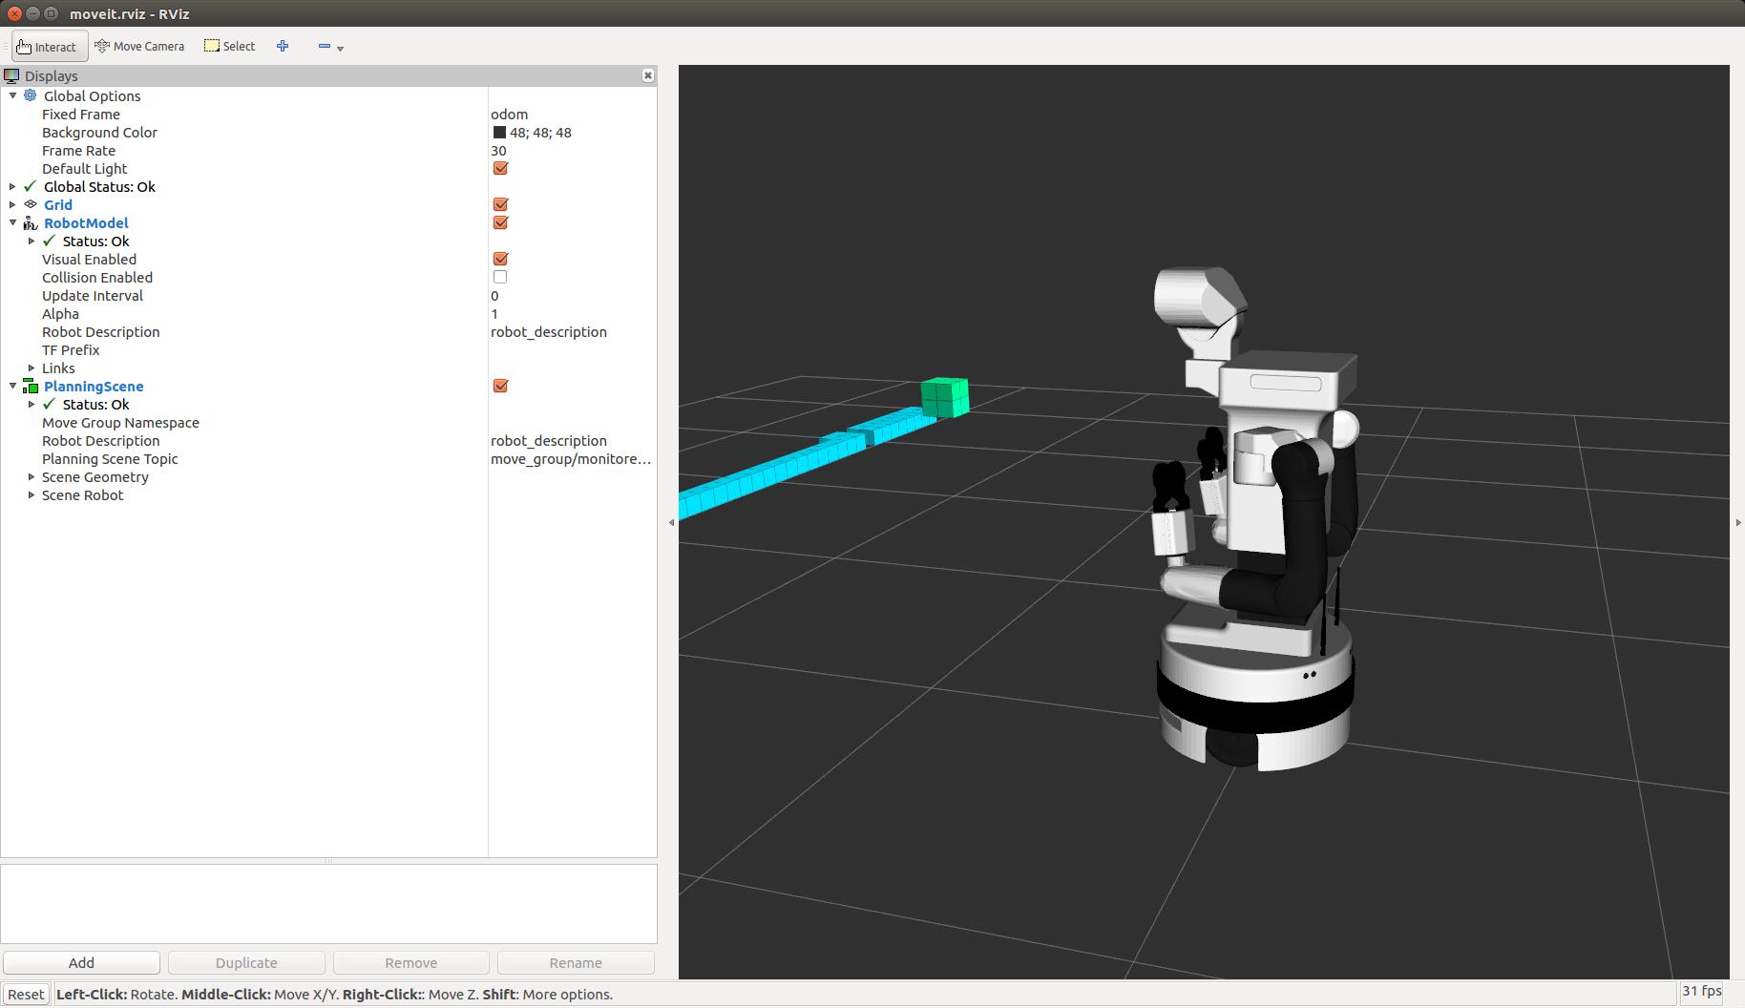Click the PlanningScene icon
The image size is (1745, 1008).
click(x=31, y=386)
